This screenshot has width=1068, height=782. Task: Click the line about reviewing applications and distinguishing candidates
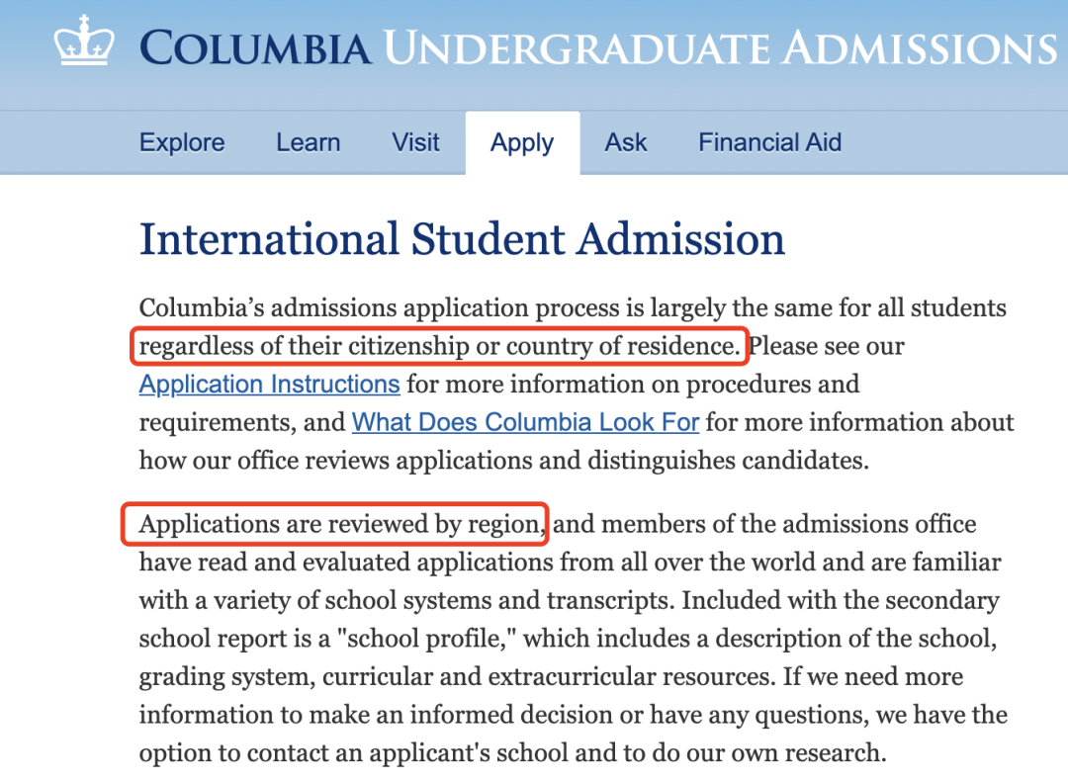pyautogui.click(x=504, y=461)
